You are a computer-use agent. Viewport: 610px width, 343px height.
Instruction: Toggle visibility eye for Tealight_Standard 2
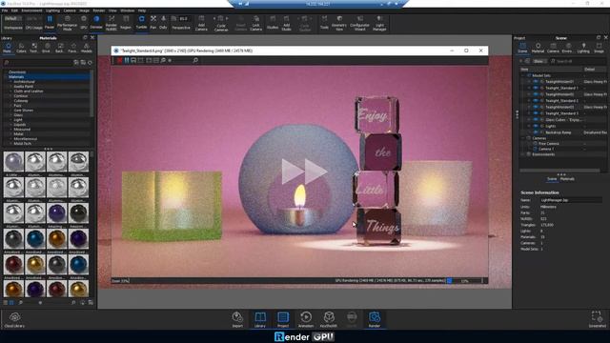point(536,101)
